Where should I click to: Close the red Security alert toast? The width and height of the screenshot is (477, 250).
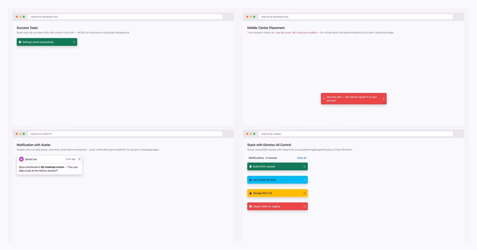[383, 98]
